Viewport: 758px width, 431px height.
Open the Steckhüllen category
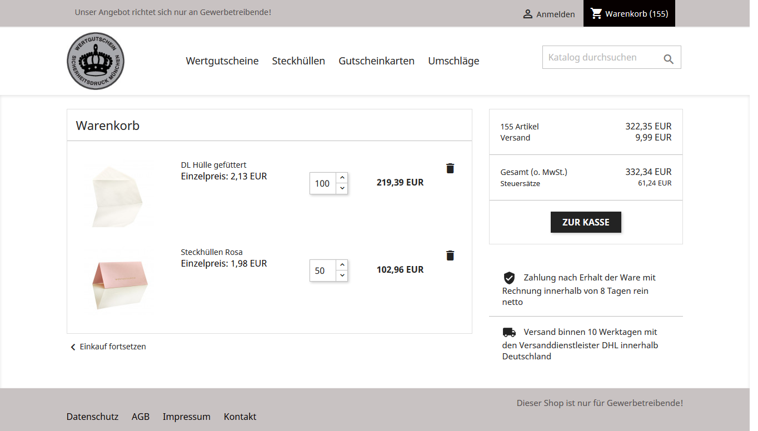point(298,61)
